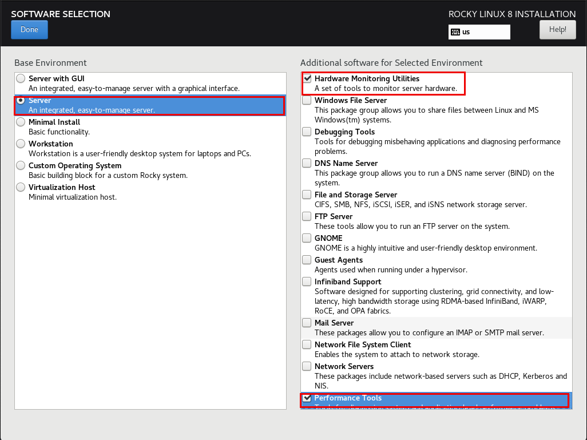Click the Done button
587x440 pixels.
(x=30, y=30)
